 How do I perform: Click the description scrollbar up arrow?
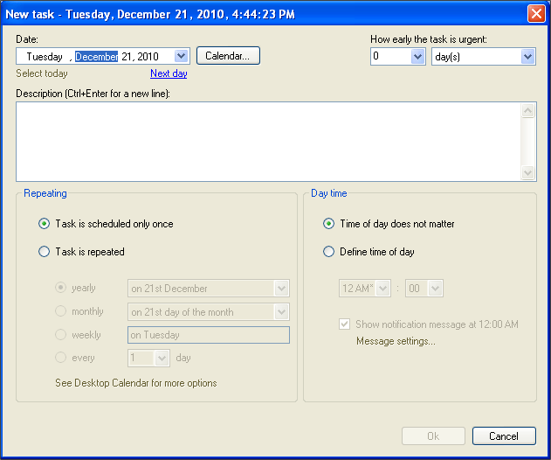[x=527, y=111]
